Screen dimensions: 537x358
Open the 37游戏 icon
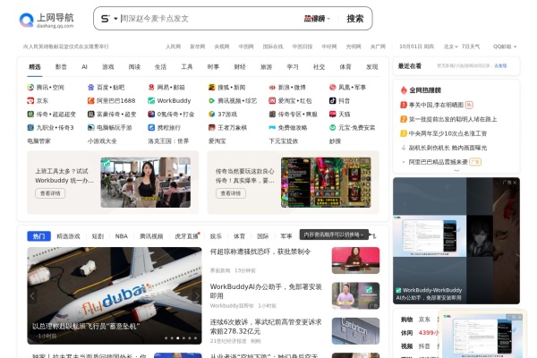[x=211, y=114]
